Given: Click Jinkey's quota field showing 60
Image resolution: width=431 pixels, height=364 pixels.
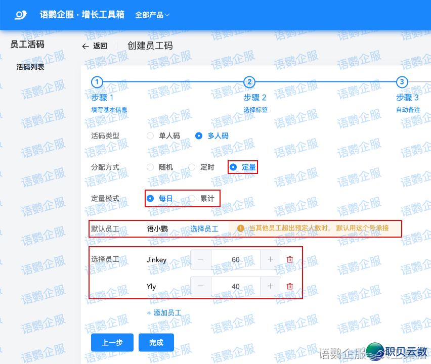Looking at the screenshot, I should pos(236,259).
